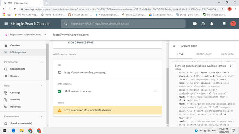The image size is (239, 134).
Task: Open the Sitemaps page
Action: [x=23, y=100]
